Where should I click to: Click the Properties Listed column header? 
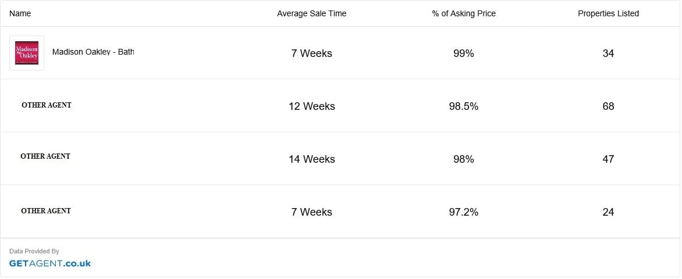608,13
